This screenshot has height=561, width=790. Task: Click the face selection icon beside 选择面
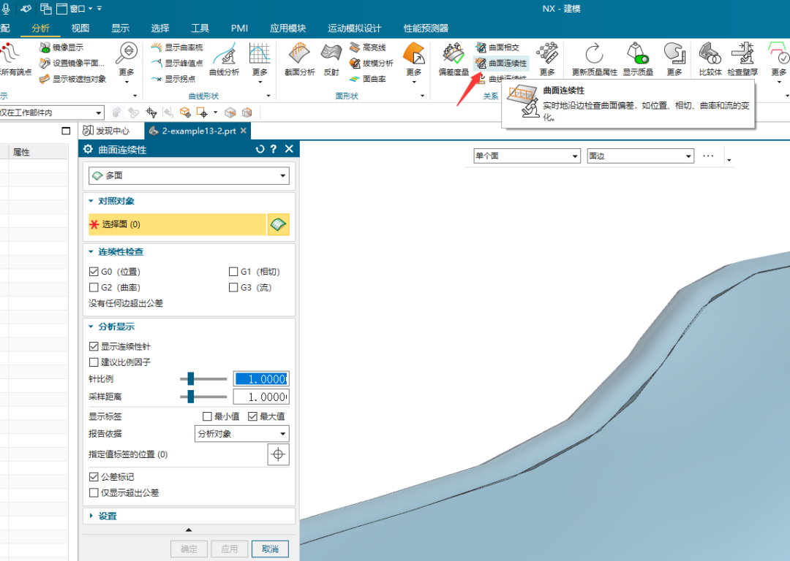pos(278,225)
